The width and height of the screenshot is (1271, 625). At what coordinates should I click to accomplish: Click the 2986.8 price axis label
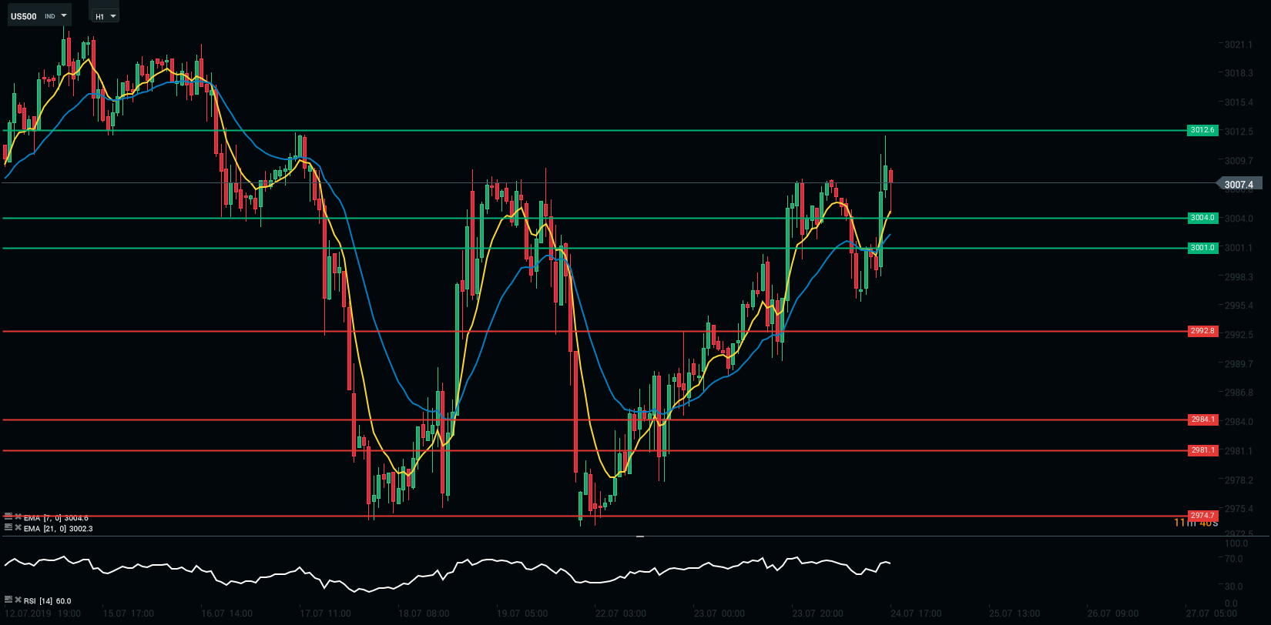(x=1239, y=393)
